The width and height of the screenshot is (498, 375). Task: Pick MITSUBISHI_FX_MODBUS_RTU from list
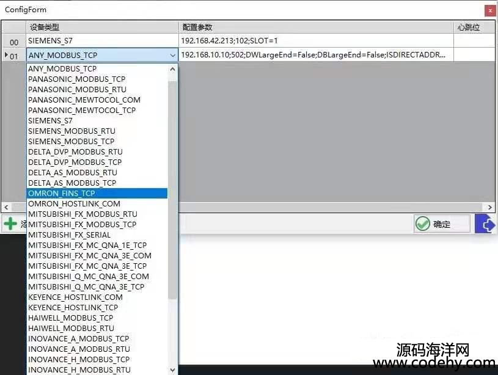click(97, 214)
